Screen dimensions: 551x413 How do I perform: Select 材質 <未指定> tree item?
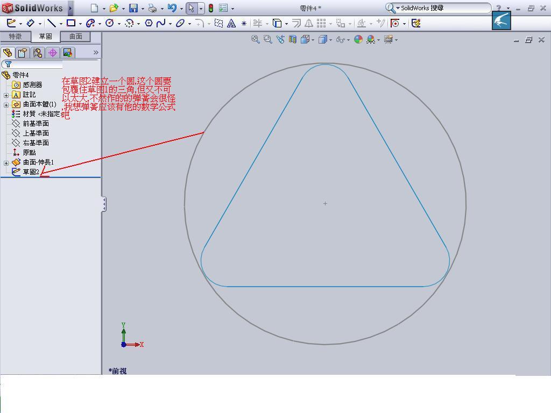pyautogui.click(x=41, y=114)
